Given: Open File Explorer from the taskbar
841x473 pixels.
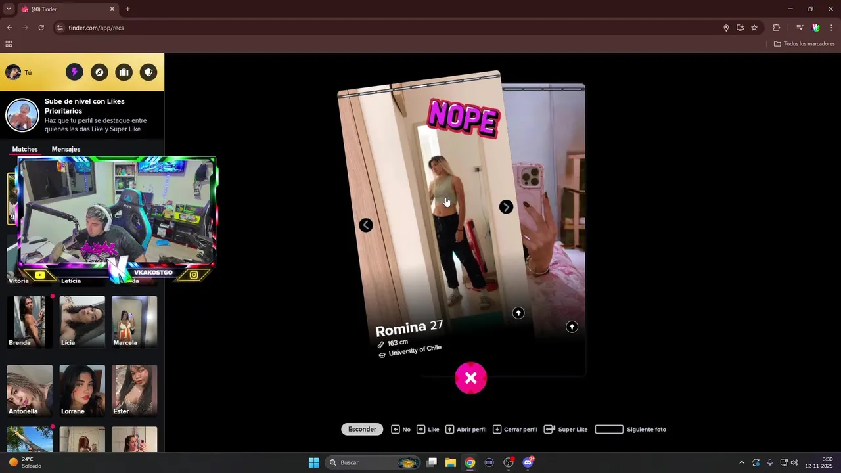Looking at the screenshot, I should point(451,462).
